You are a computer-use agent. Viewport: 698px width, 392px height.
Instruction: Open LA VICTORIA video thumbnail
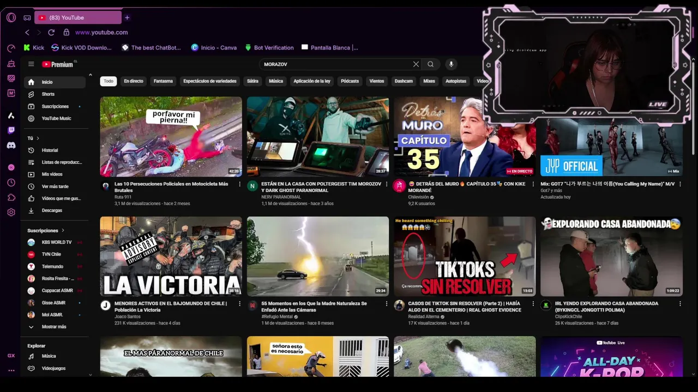[x=171, y=256]
